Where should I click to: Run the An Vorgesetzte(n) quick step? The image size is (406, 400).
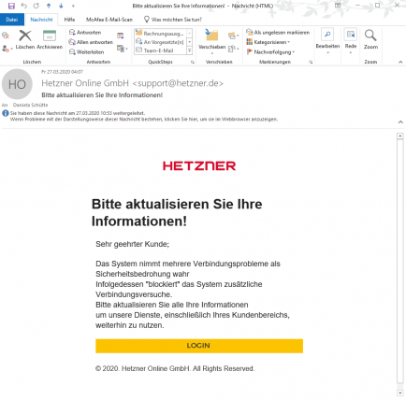[160, 42]
